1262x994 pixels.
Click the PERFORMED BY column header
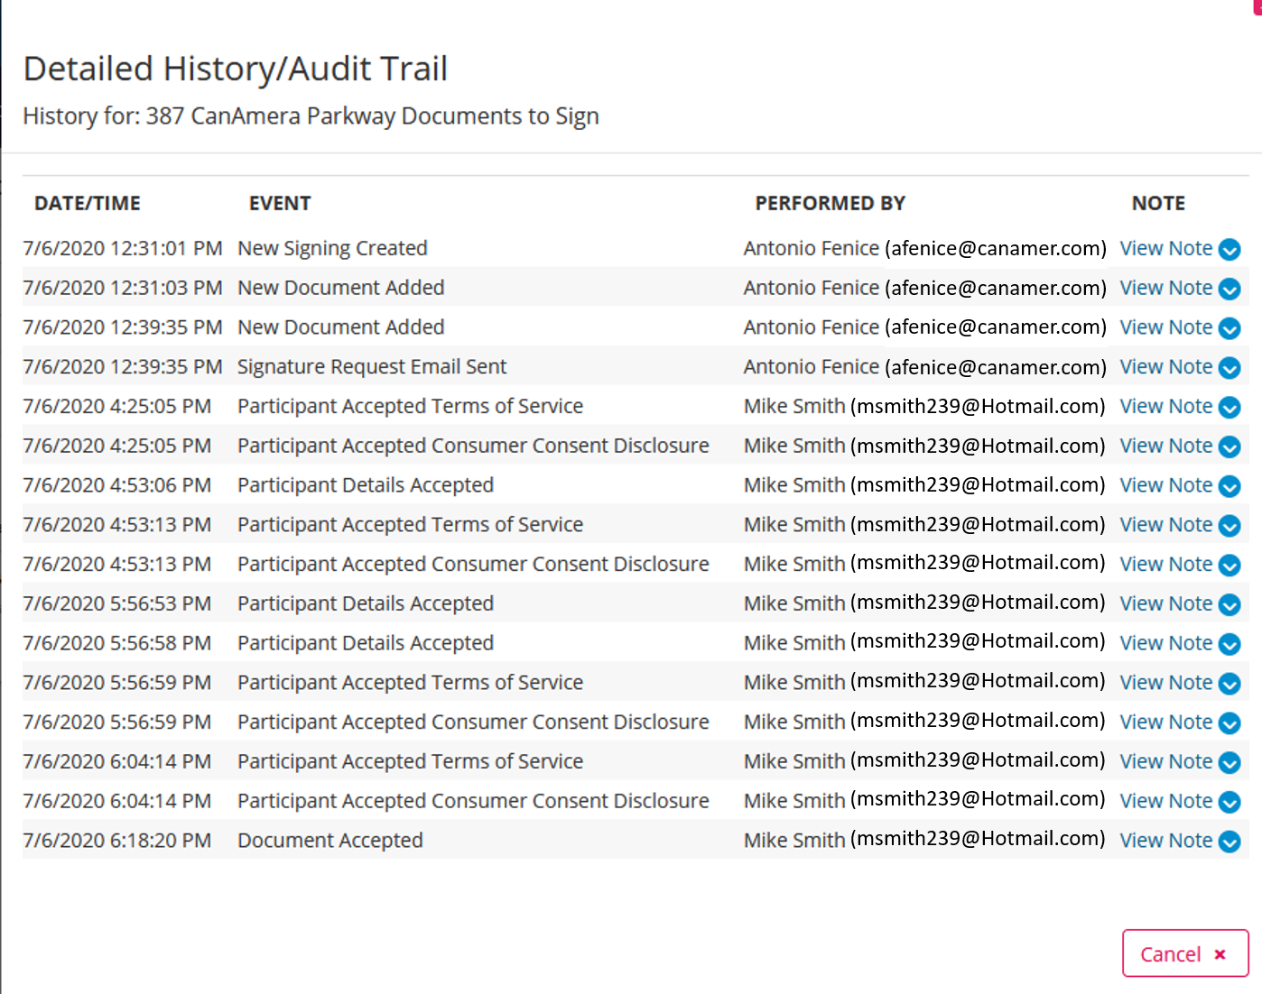coord(830,204)
